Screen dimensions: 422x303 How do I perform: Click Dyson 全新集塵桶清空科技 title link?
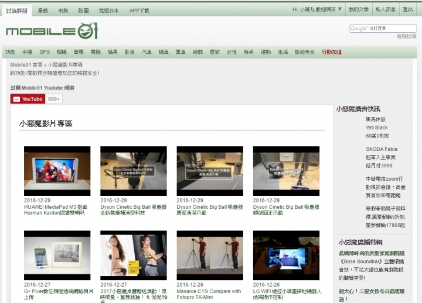click(134, 210)
